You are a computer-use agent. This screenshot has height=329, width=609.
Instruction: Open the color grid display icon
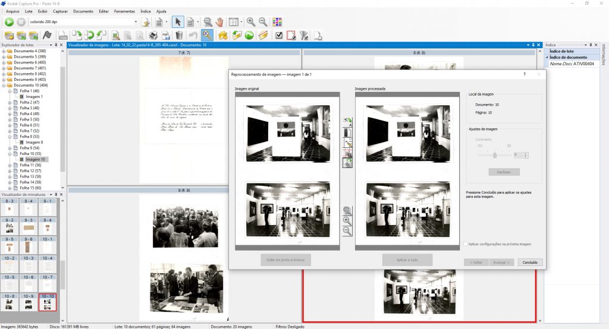[x=277, y=22]
